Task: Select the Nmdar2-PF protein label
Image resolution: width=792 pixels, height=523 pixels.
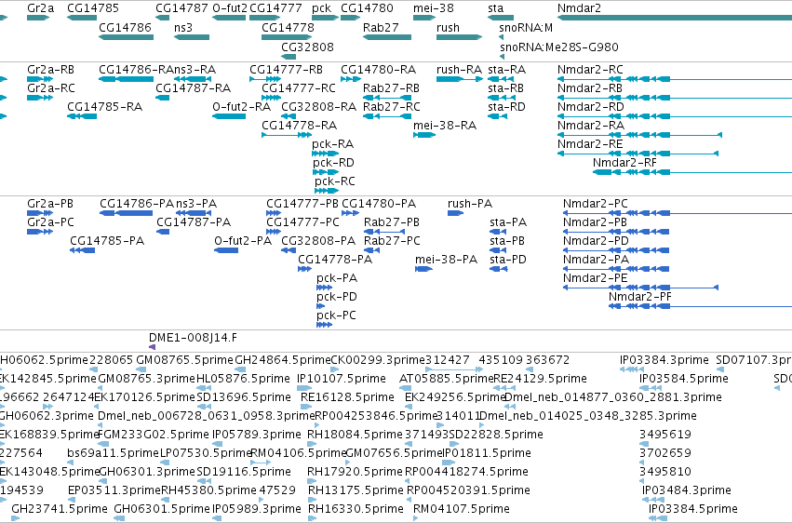Action: (640, 297)
